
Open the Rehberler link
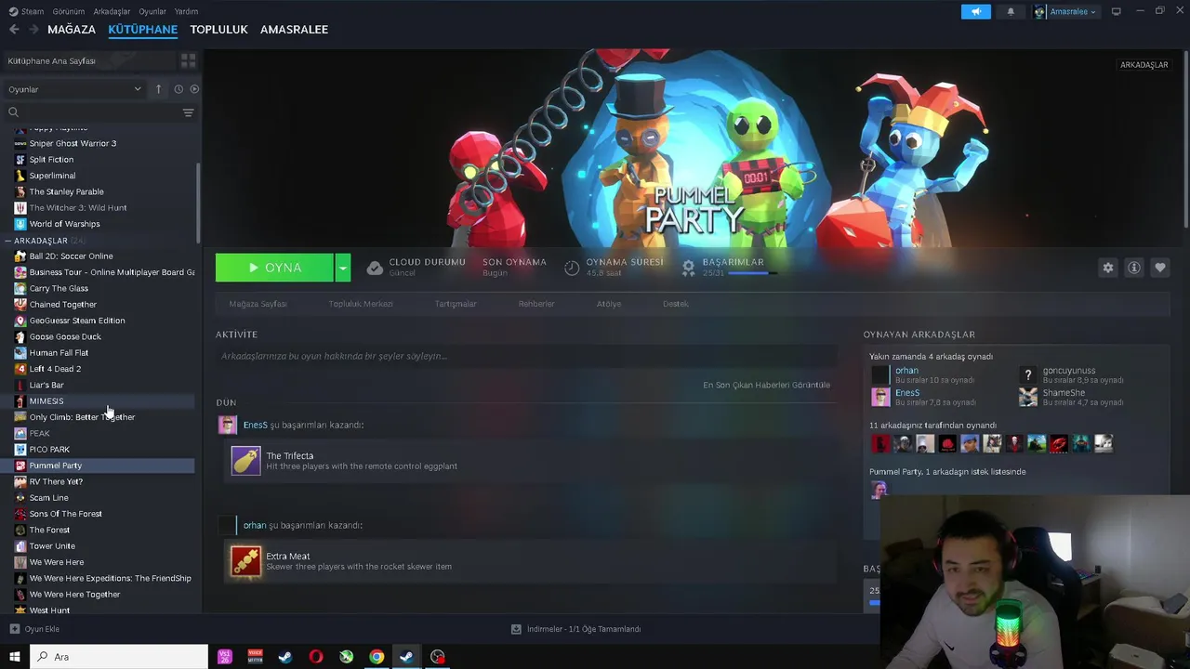click(x=536, y=304)
